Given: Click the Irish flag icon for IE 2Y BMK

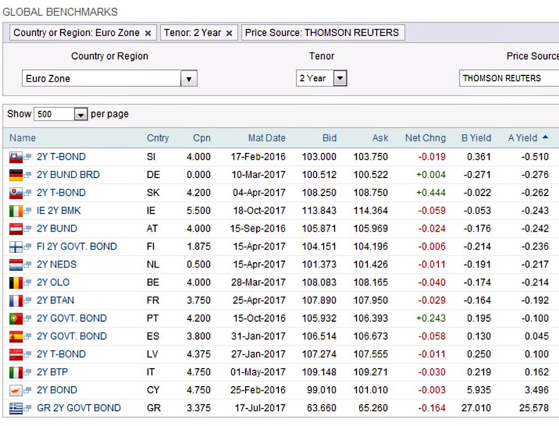Looking at the screenshot, I should coord(16,211).
